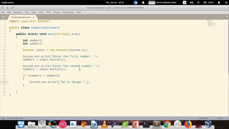Click 'main(String[] args)' method signature
Viewport: 229px width, 129px height.
64,34
